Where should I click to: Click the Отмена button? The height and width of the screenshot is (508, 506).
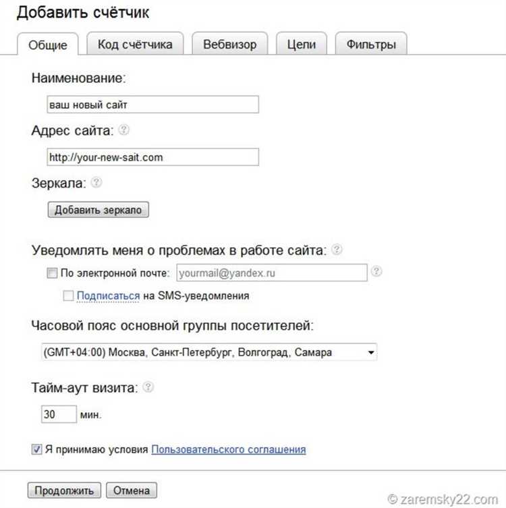(132, 490)
